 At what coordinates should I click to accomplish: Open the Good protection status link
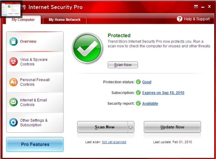(147, 82)
